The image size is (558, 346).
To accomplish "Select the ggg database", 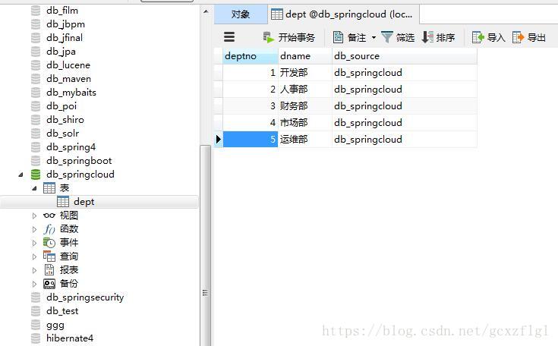I will coord(55,325).
